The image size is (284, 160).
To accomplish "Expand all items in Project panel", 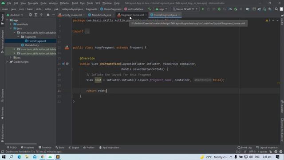I will point(35,15).
